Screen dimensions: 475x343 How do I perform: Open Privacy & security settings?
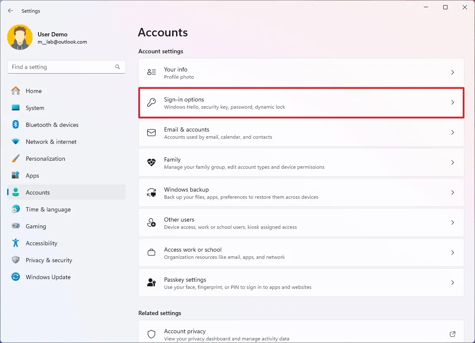[x=49, y=260]
